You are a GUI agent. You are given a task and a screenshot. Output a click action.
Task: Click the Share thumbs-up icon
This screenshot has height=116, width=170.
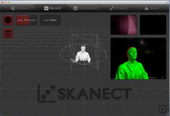click(146, 8)
